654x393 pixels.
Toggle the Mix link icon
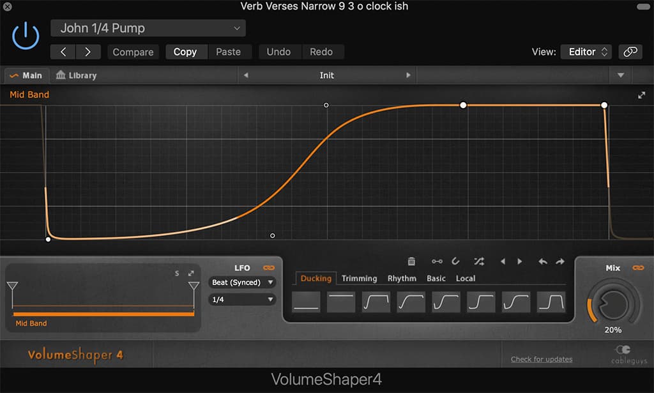[x=638, y=268]
